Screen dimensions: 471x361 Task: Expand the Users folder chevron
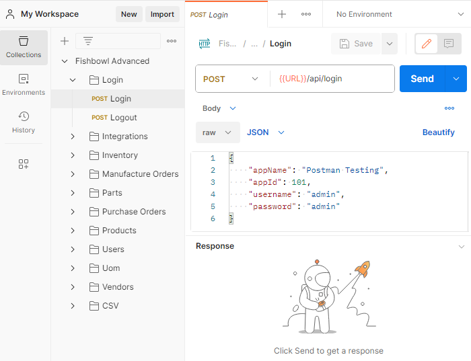coord(73,249)
